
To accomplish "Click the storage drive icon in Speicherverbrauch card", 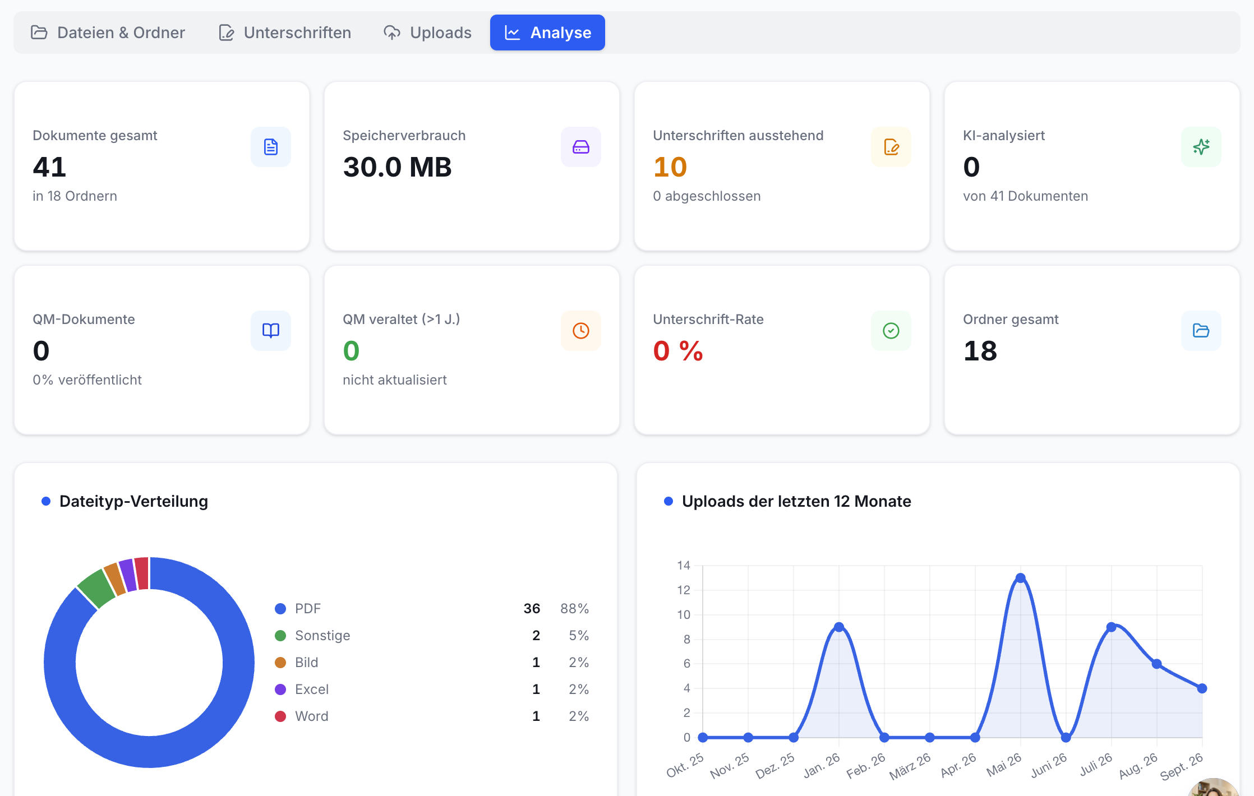I will (x=581, y=147).
